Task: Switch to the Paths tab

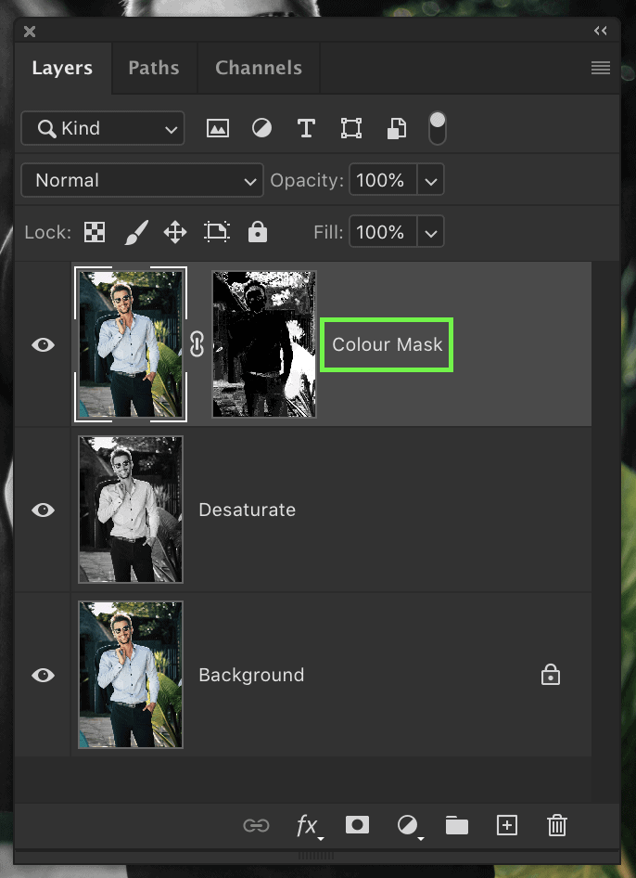Action: (154, 68)
